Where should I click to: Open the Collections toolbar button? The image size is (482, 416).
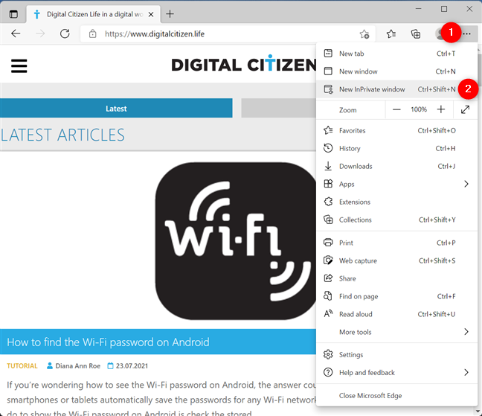416,33
